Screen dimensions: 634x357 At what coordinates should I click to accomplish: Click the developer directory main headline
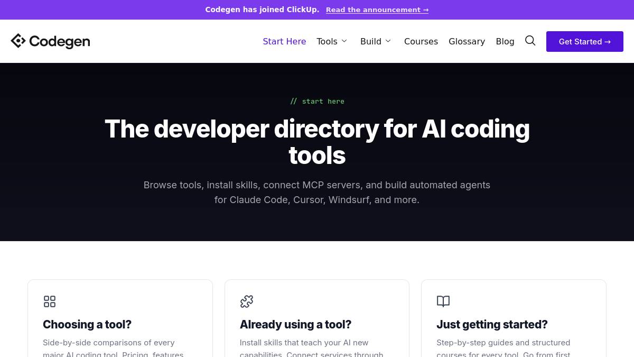pyautogui.click(x=317, y=142)
